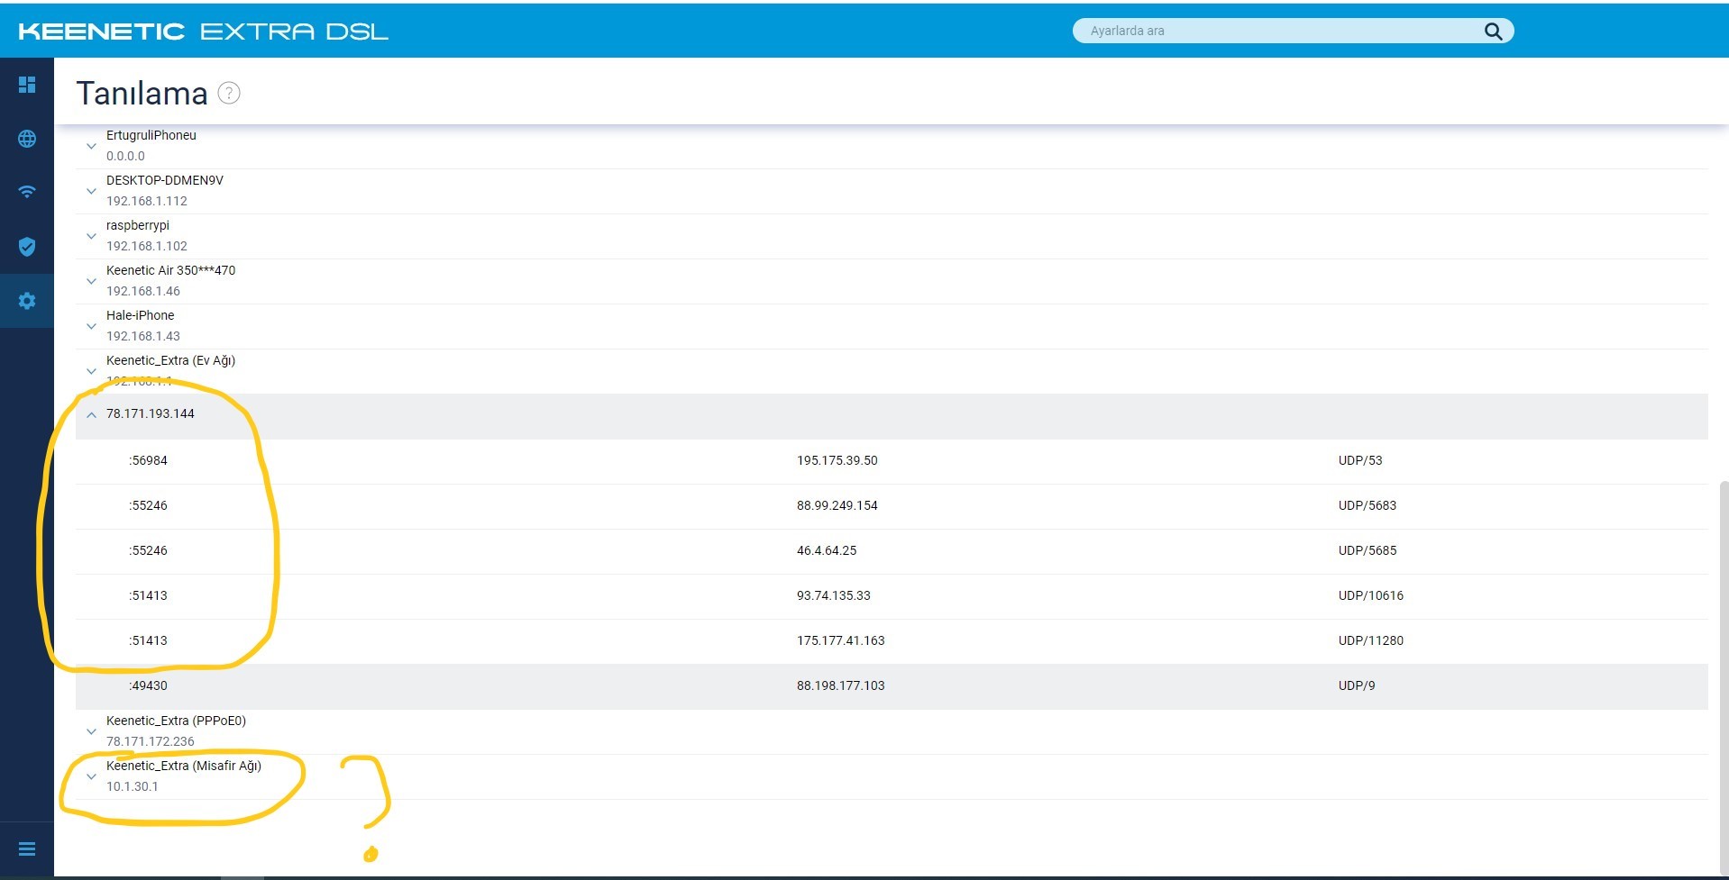
Task: Click destination address 93.74.135.33
Action: (834, 595)
